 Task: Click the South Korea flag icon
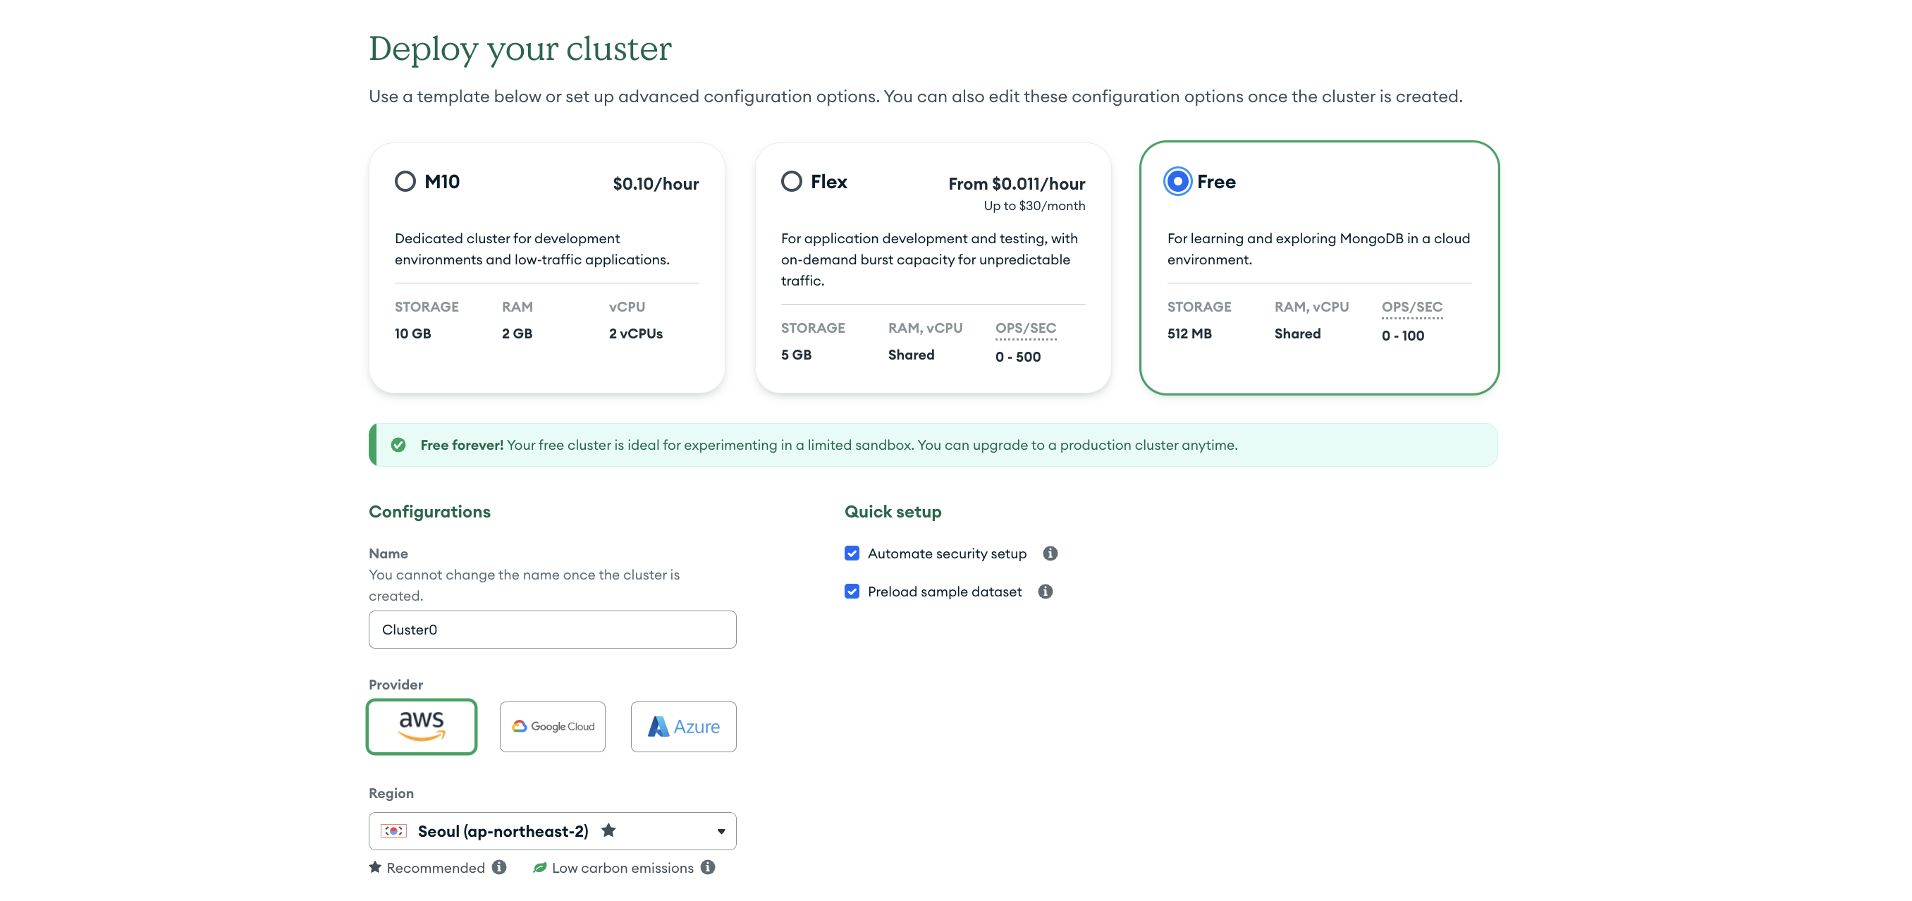(393, 830)
